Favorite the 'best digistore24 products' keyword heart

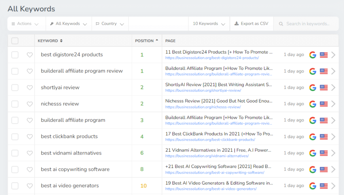point(30,55)
